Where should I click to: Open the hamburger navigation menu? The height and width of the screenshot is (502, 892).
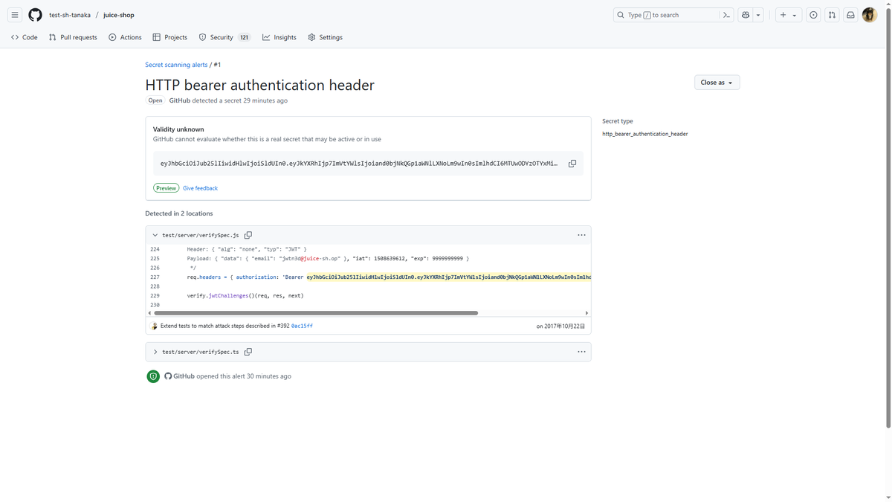(x=15, y=15)
